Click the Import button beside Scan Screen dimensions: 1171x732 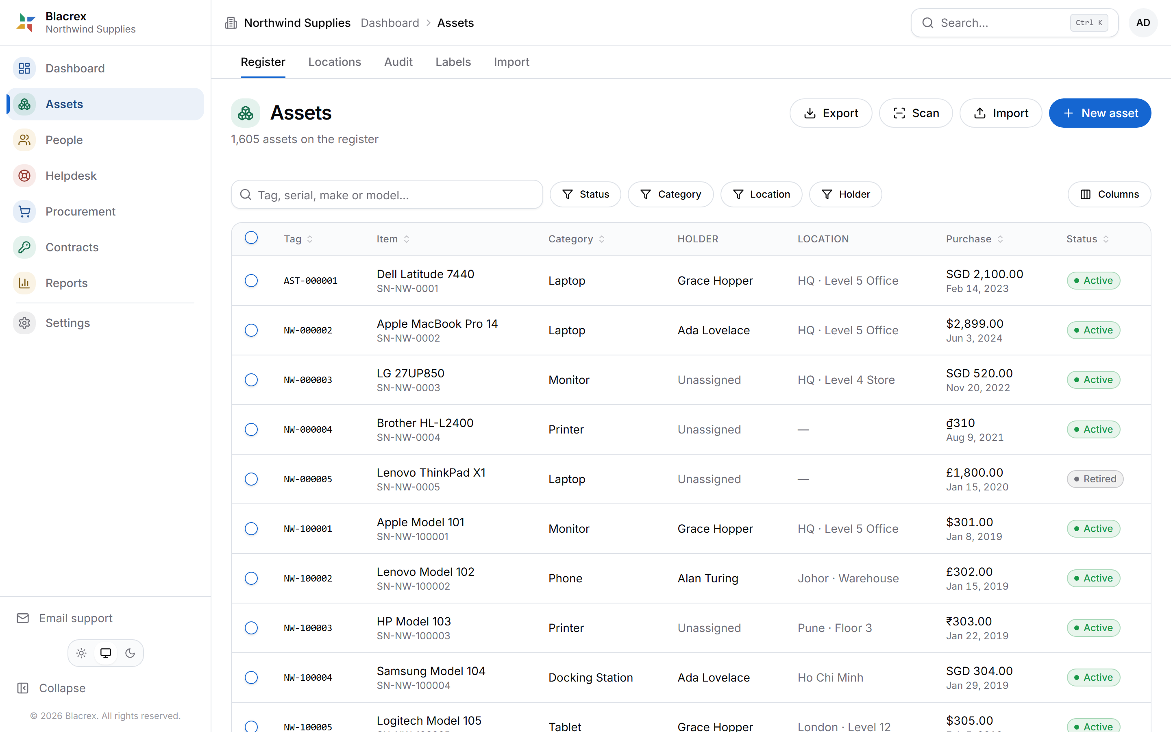click(x=1001, y=113)
